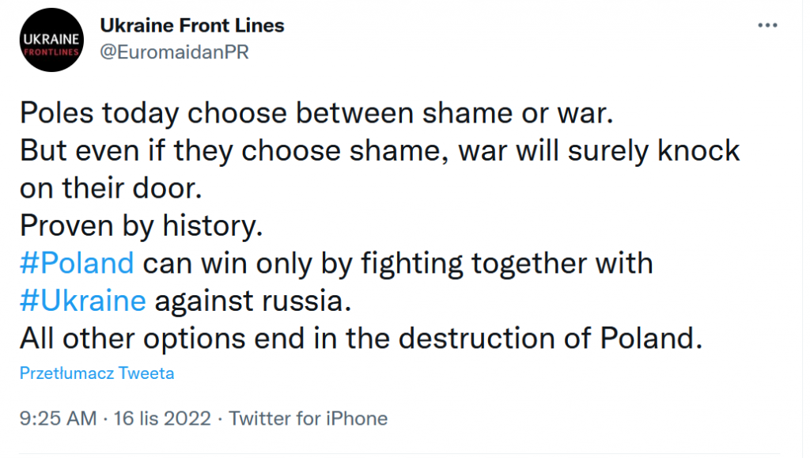Image resolution: width=810 pixels, height=458 pixels.
Task: Click the 9:25 AM timestamp
Action: 58,418
